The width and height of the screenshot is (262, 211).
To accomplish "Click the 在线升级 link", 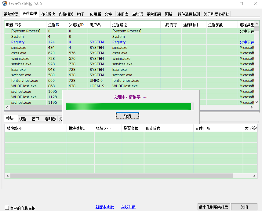I will tap(128, 207).
